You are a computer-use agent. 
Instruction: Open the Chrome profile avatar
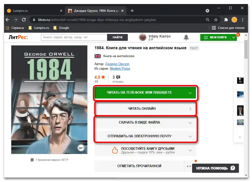[234, 20]
